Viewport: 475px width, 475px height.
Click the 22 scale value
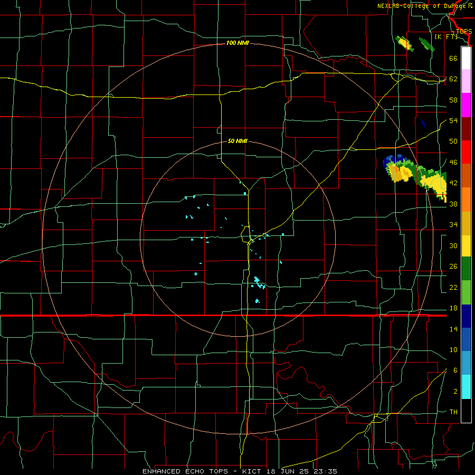[453, 288]
